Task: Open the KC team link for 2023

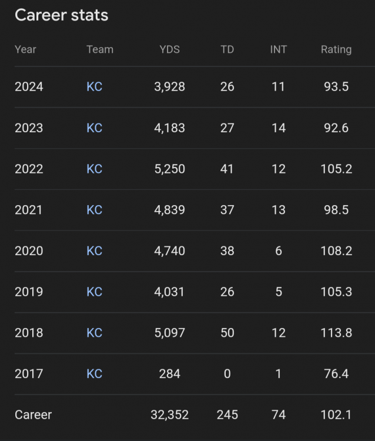Action: pos(94,128)
